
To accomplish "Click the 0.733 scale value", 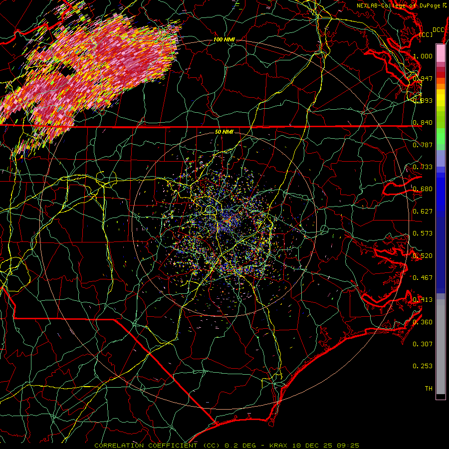I will [423, 167].
